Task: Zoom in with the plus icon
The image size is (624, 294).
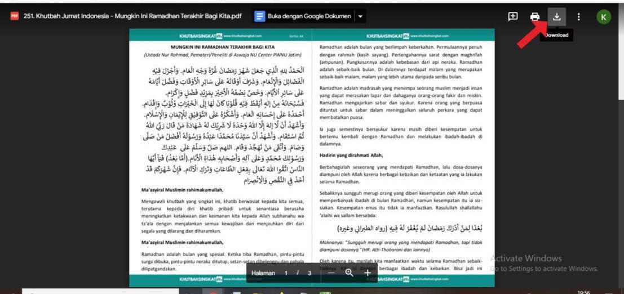Action: 368,273
